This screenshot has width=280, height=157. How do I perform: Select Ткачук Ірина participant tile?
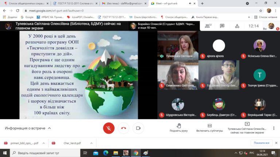pyautogui.click(x=260, y=75)
